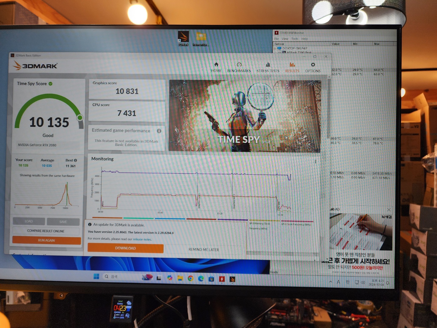Switch to HWMonitor via its taskbar icon
Viewport: 437px width, 328px height.
coord(222,279)
